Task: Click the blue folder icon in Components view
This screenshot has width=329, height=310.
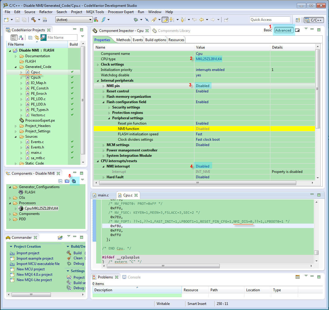Action: tap(67, 181)
